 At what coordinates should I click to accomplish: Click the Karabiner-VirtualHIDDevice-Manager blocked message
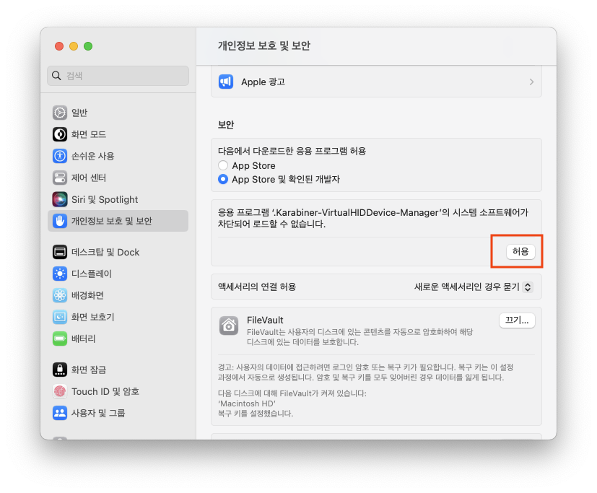click(373, 218)
